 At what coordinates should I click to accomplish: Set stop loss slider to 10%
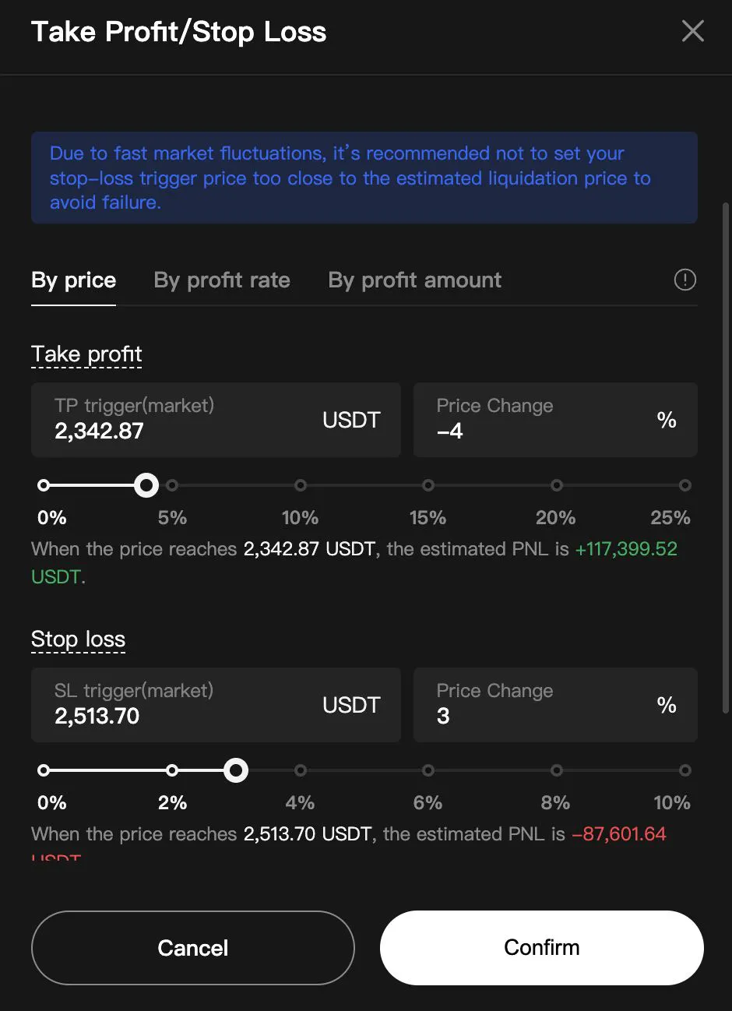[684, 770]
